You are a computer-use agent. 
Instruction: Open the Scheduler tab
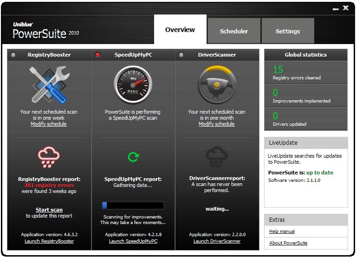click(234, 31)
